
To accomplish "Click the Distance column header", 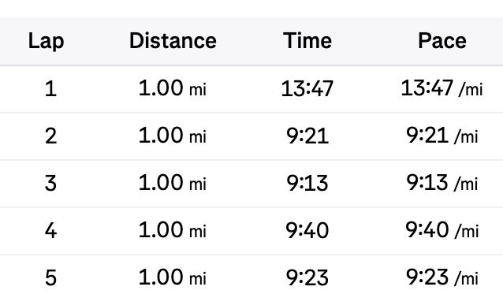I will pos(173,41).
